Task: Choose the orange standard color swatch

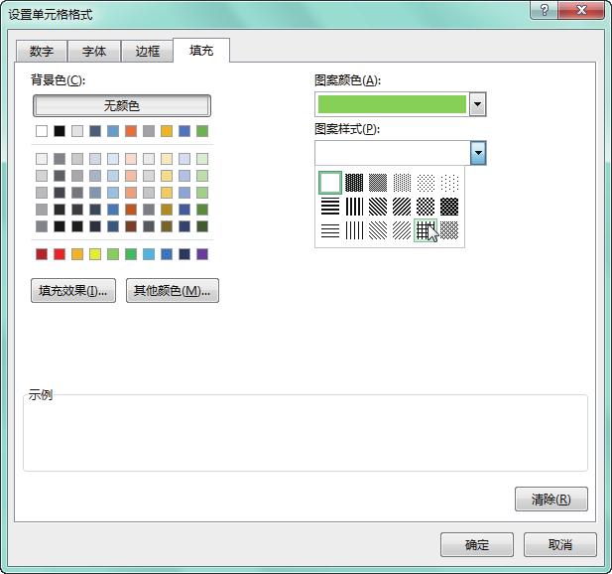Action: (x=77, y=254)
